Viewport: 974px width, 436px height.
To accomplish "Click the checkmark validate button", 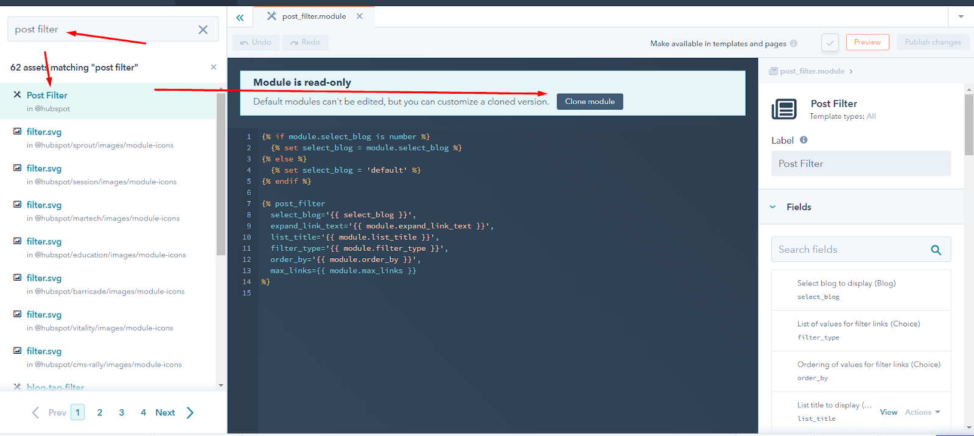I will 830,42.
